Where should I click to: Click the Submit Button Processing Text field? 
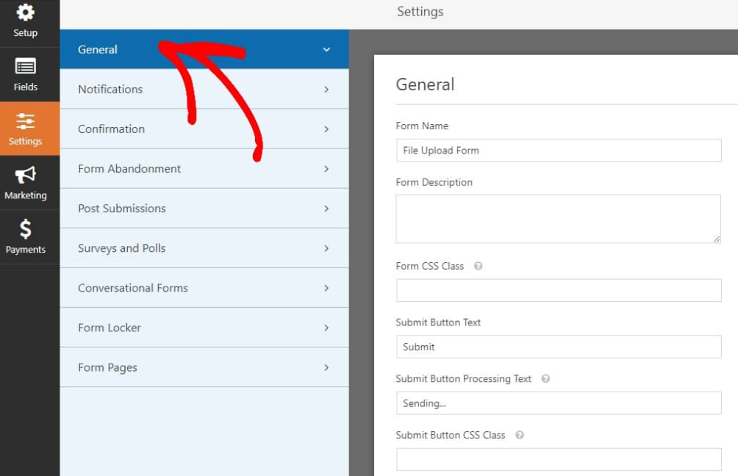559,403
